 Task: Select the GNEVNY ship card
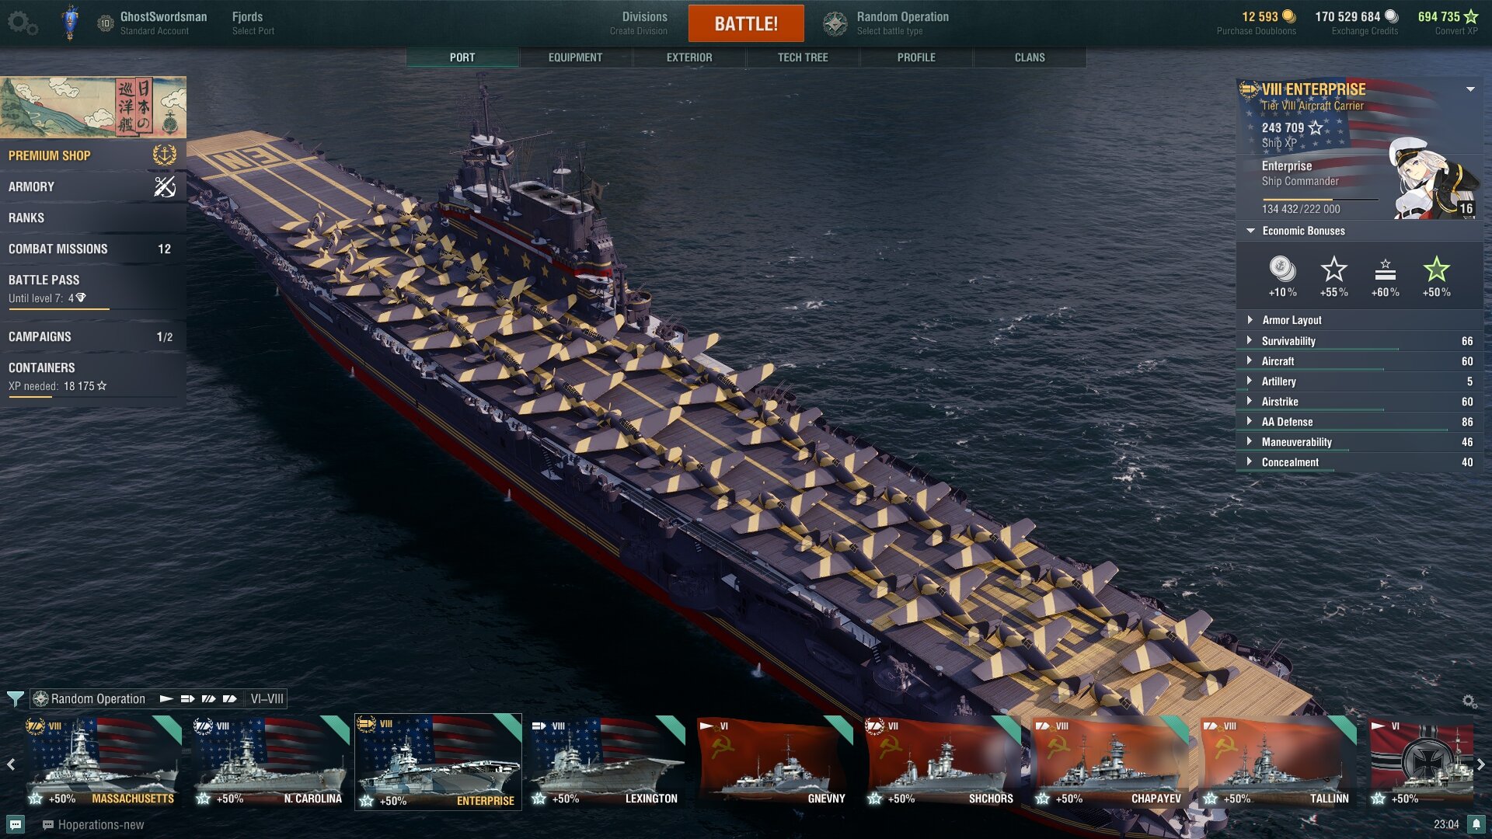pos(775,762)
